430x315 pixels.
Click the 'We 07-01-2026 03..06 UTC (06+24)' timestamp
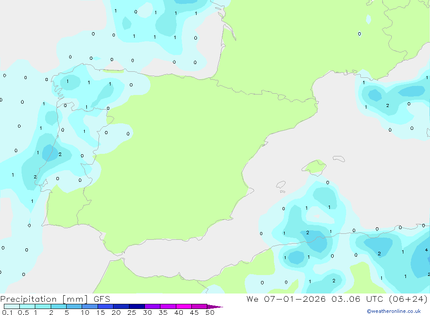[337, 299]
